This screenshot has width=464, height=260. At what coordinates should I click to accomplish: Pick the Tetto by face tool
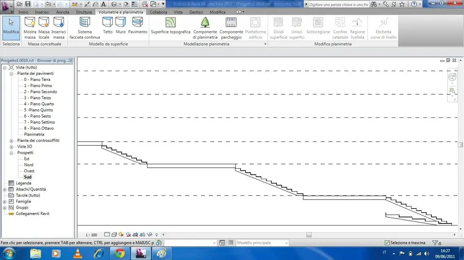[x=108, y=26]
